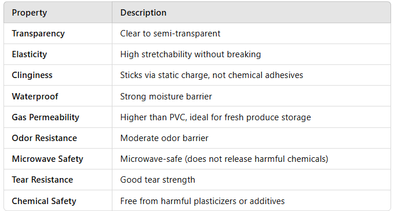Select the Tear Resistance property cell
394x211 pixels.
tap(58, 179)
